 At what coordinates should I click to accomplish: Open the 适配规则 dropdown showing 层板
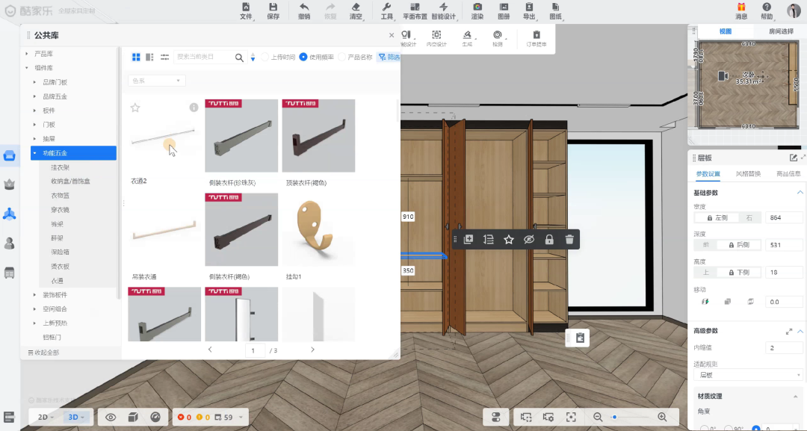tap(748, 375)
